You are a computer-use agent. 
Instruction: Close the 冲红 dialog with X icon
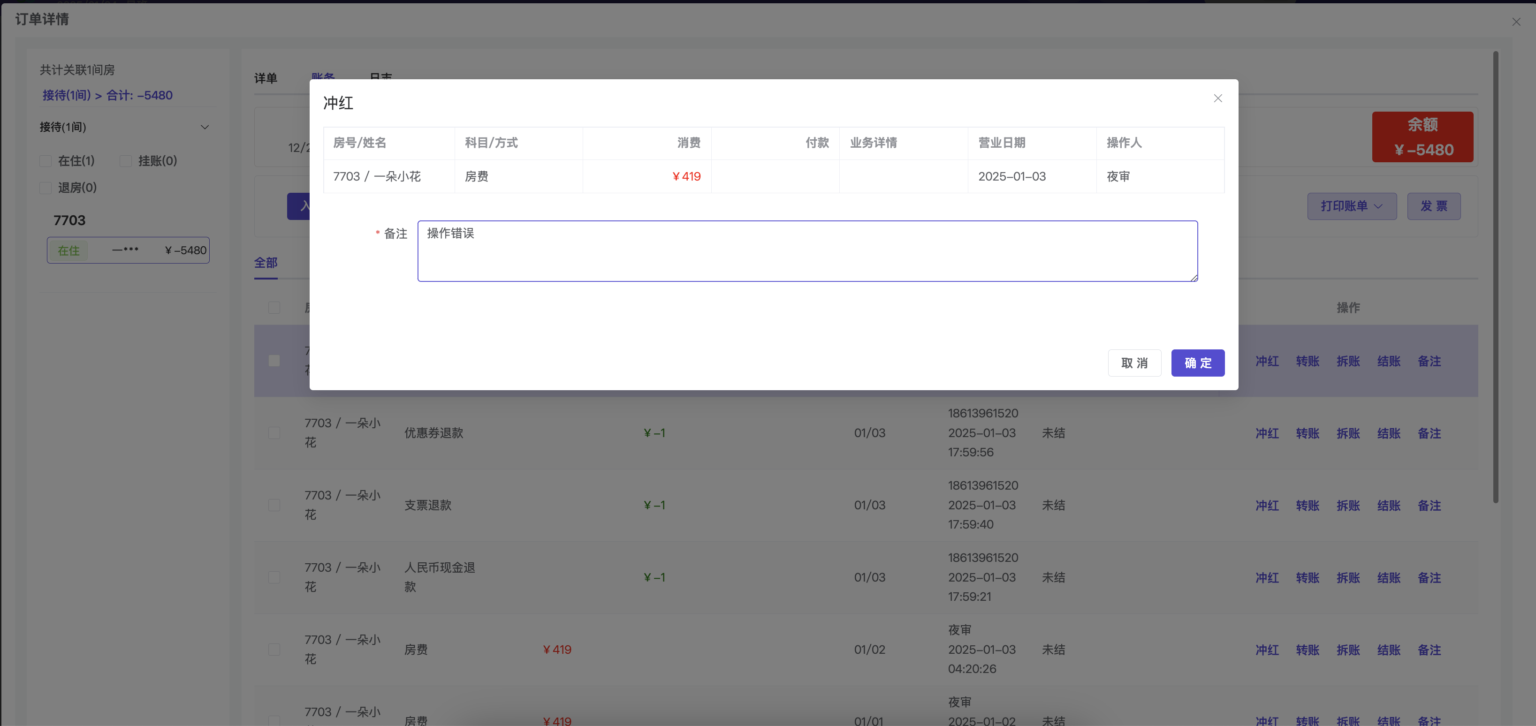pos(1217,98)
